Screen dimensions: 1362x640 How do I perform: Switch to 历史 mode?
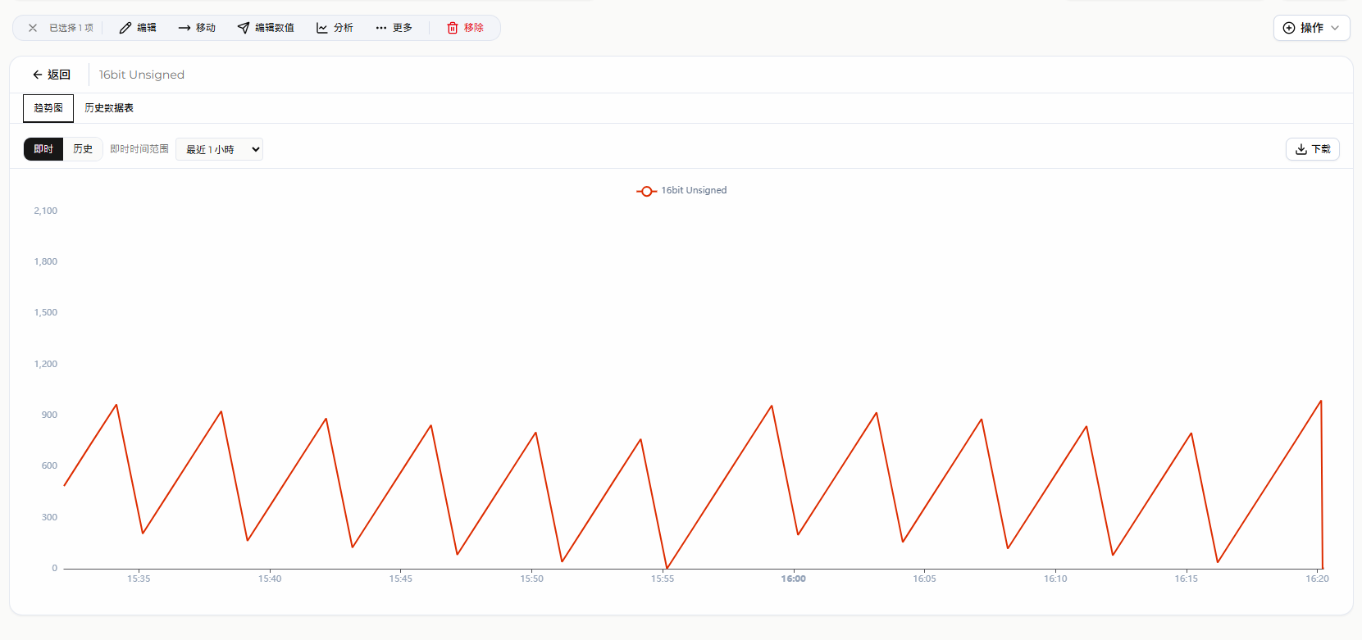pyautogui.click(x=83, y=149)
